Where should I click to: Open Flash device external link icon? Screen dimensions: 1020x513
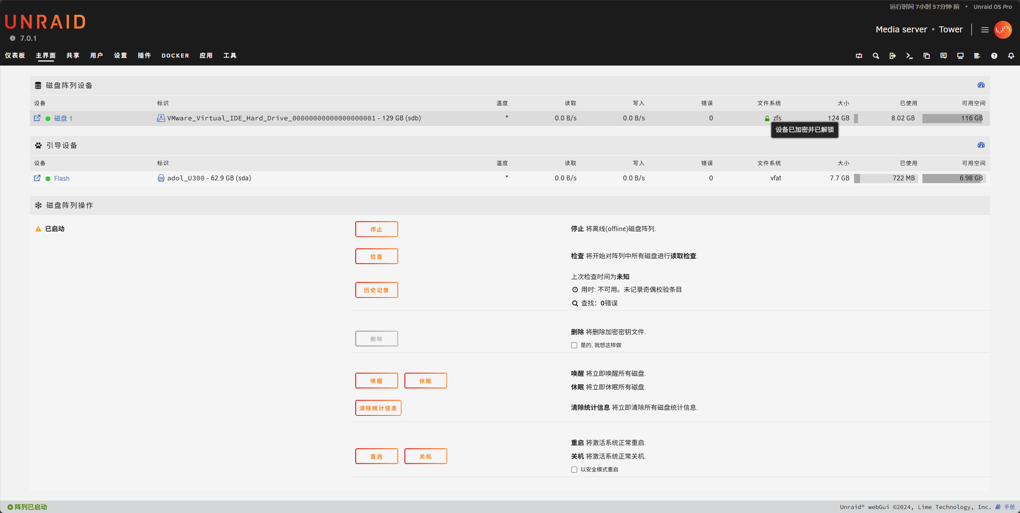click(x=37, y=178)
